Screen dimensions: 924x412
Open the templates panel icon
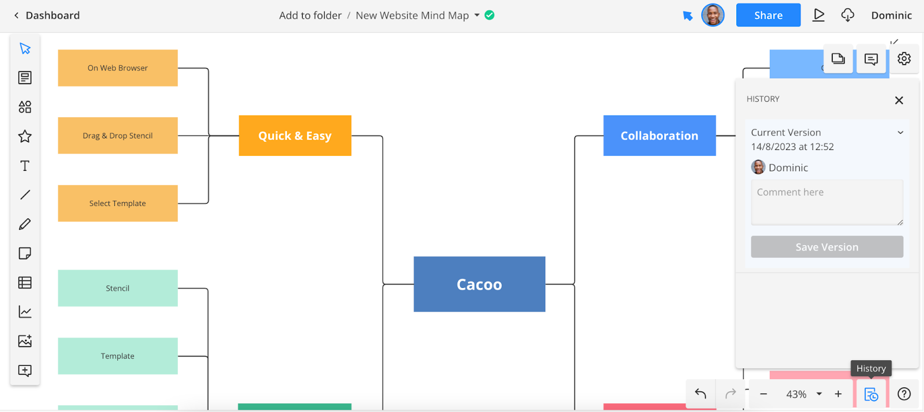[x=25, y=77]
